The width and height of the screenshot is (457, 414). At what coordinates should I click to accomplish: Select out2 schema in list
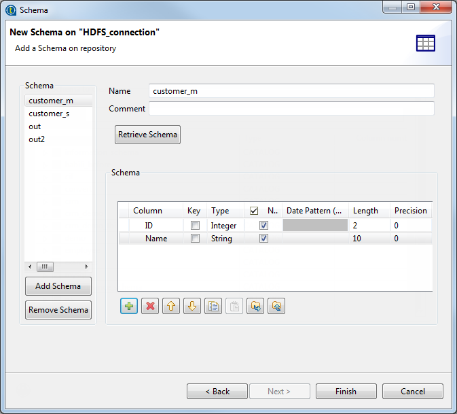click(x=58, y=139)
